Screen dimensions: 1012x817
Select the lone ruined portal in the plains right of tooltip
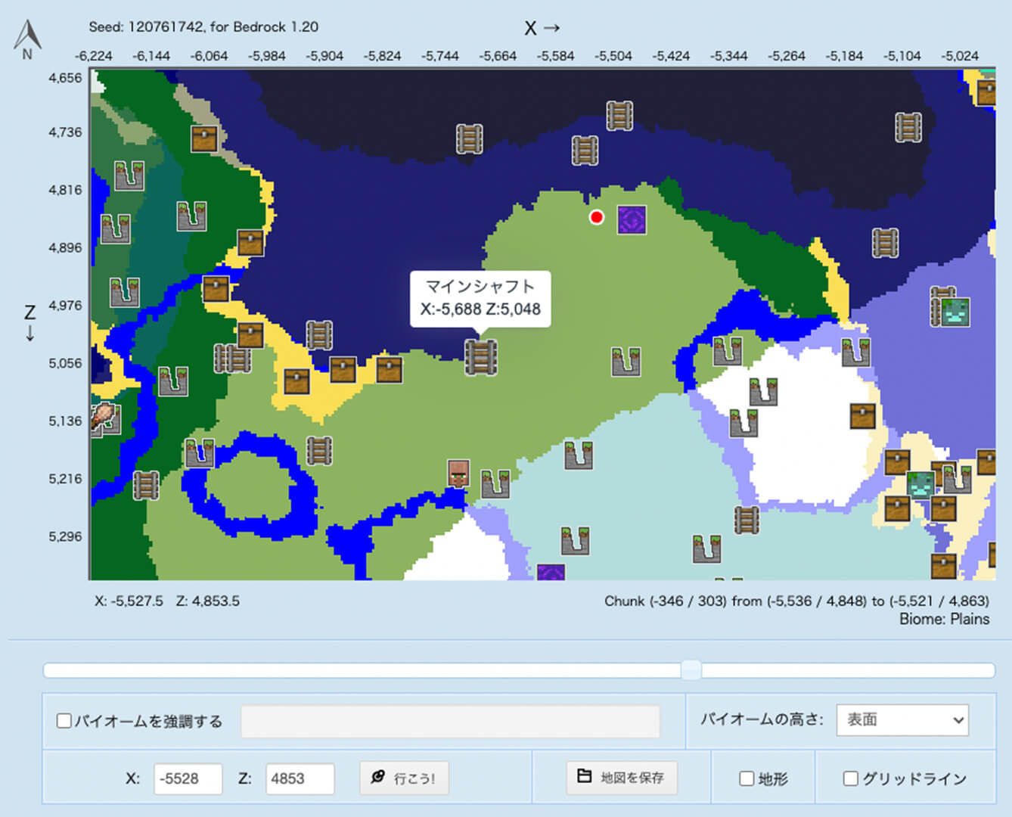[x=626, y=362]
